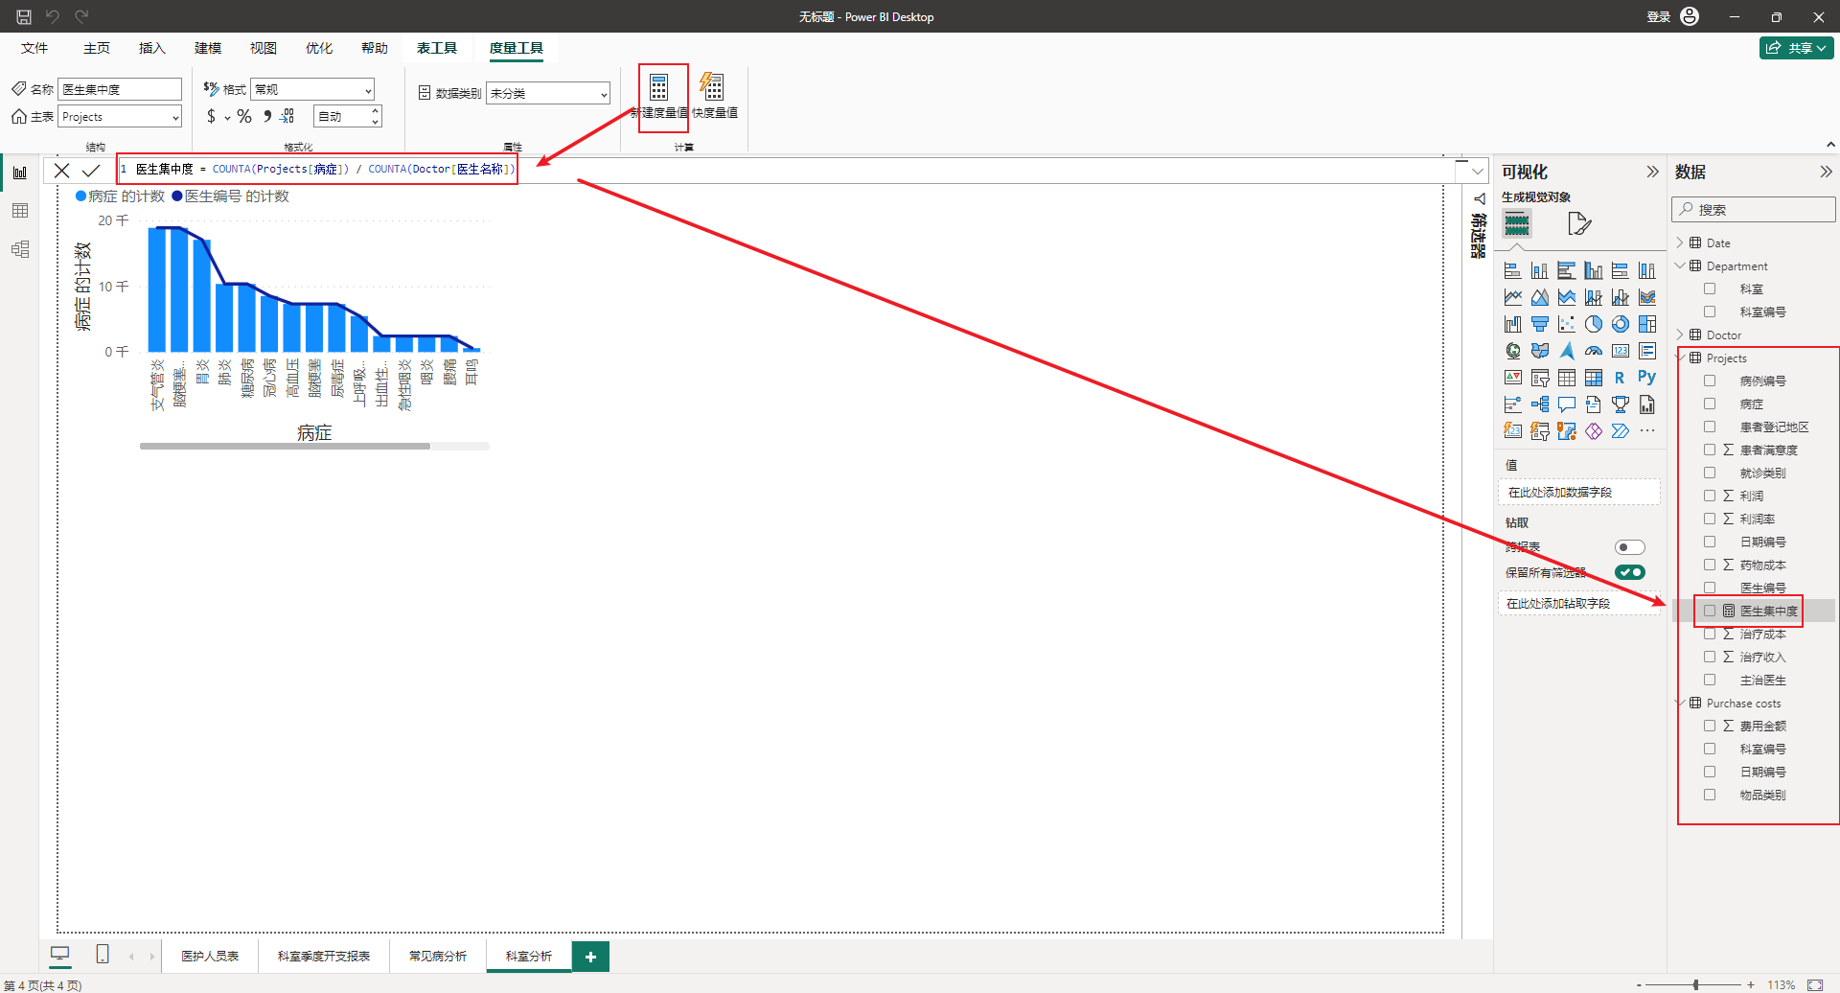This screenshot has width=1840, height=993.
Task: Open the 主表 Projects dropdown
Action: [120, 117]
